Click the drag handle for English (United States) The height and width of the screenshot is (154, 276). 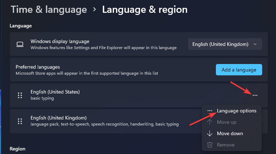[x=20, y=95]
